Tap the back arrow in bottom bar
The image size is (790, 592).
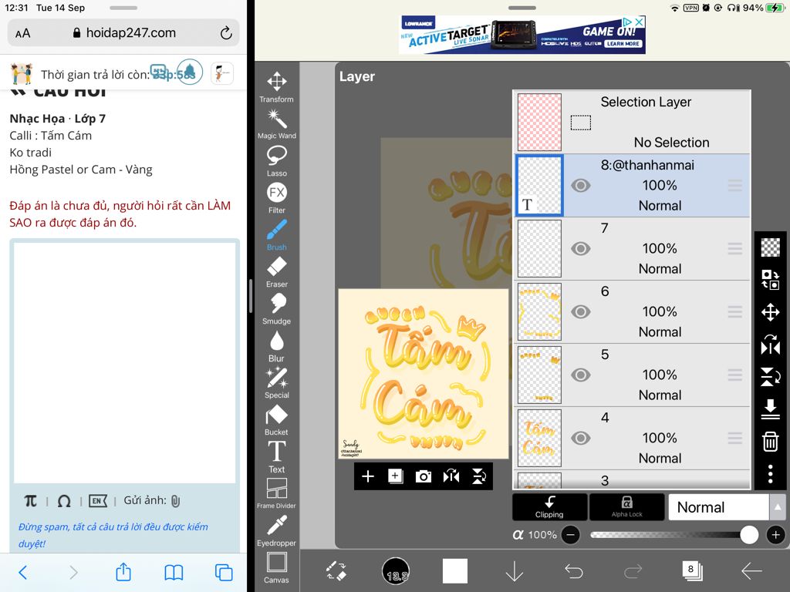(x=751, y=571)
